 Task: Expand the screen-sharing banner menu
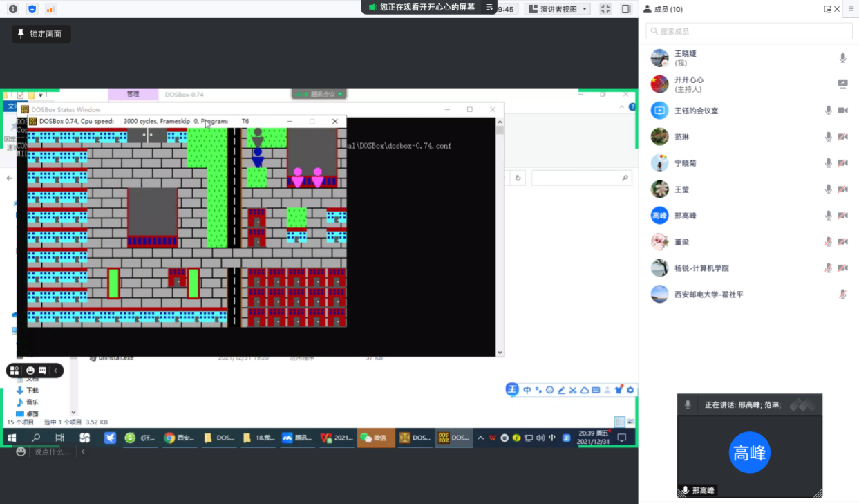click(x=489, y=8)
